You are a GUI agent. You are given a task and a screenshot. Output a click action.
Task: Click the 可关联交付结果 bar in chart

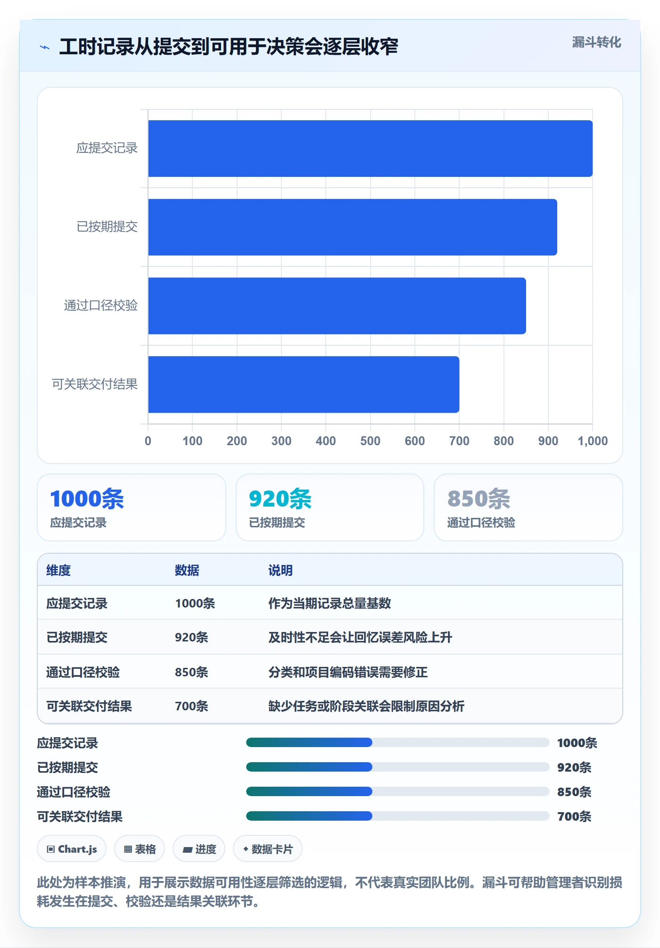[x=304, y=384]
